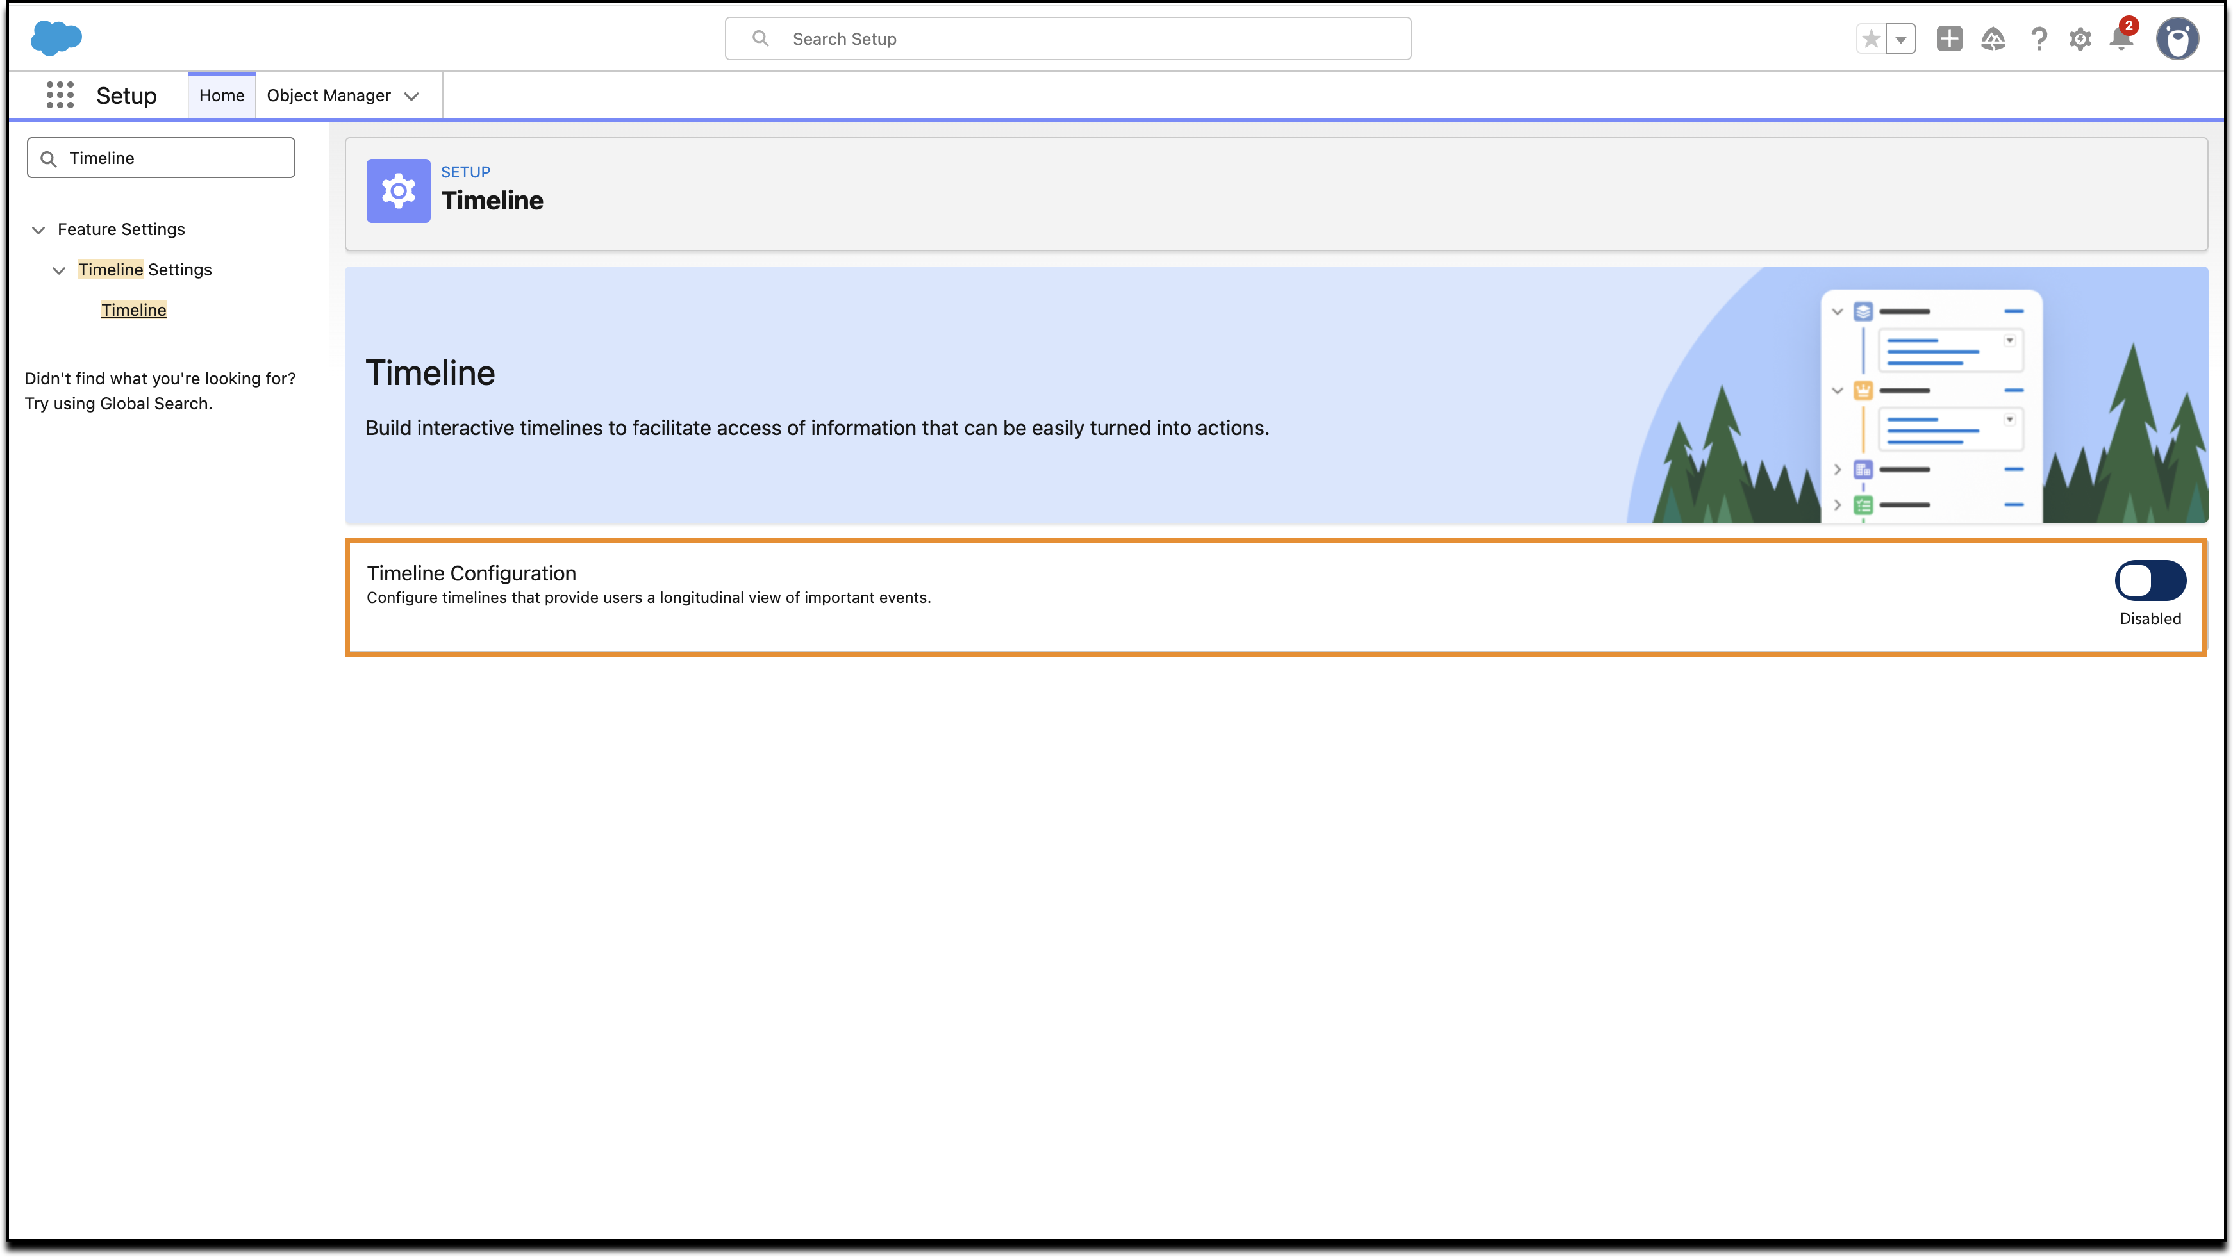Click the magnifier icon in Quick Find
The height and width of the screenshot is (1257, 2233).
49,158
